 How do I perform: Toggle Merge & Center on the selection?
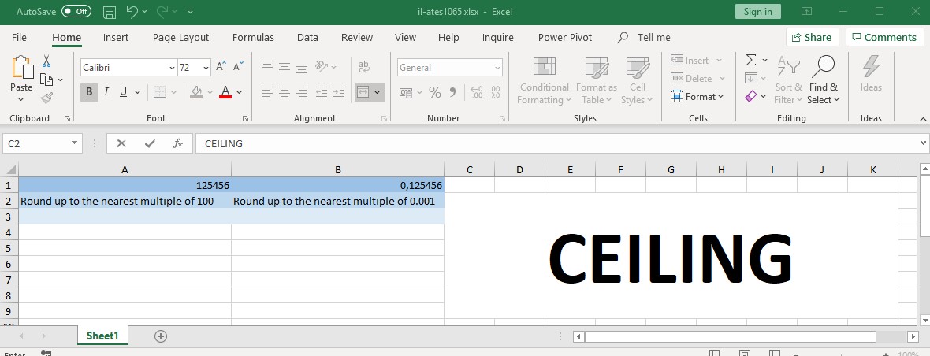coord(363,92)
